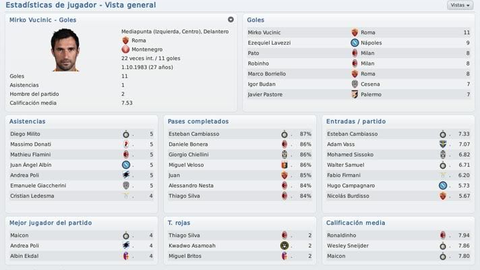This screenshot has height=270, width=480.
Task: Click the Brescia badge next to Adam Vass
Action: point(443,144)
